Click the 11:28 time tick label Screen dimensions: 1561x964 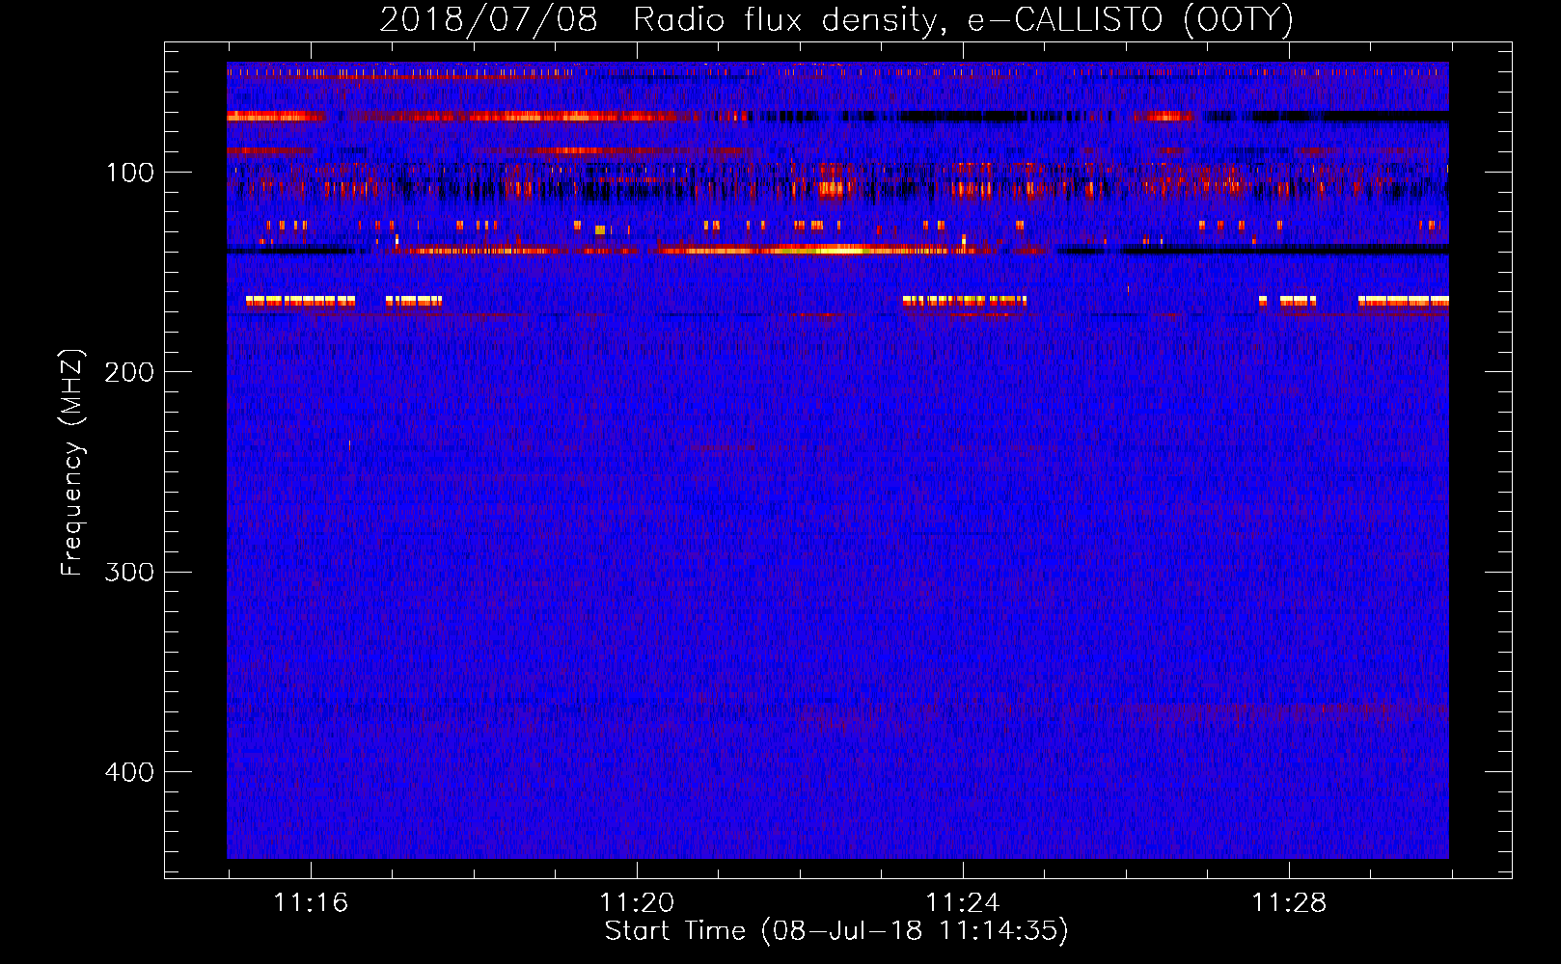1289,903
